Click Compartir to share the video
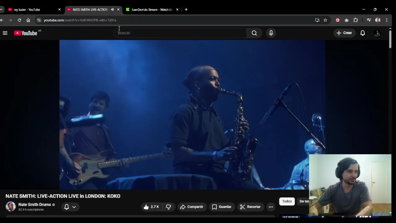396x223 pixels. [x=192, y=207]
